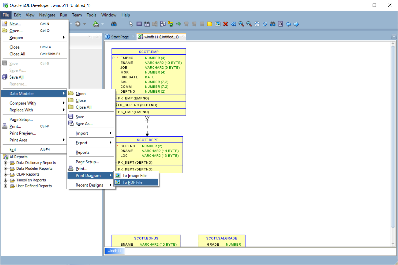The image size is (398, 265).
Task: Choose the Select pointer tool
Action: pos(131,24)
